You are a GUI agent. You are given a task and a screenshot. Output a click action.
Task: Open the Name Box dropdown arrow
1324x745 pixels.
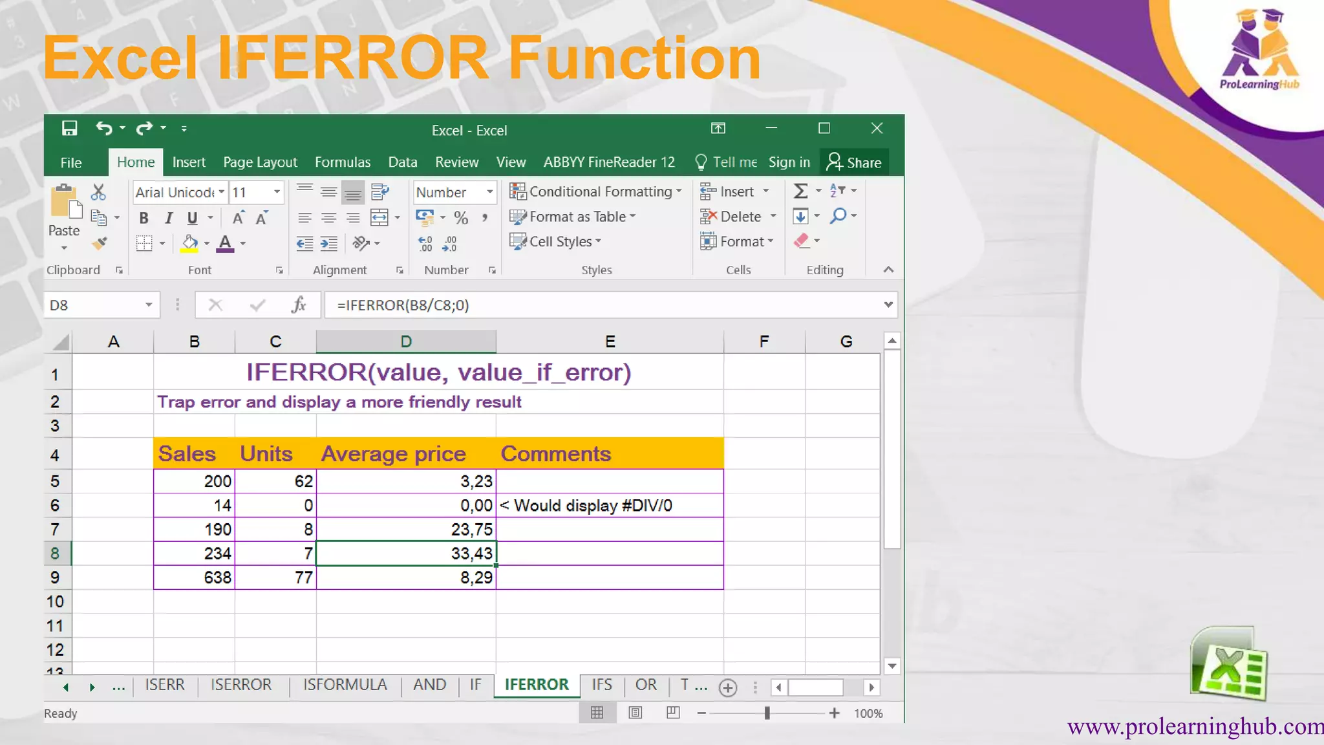[149, 305]
